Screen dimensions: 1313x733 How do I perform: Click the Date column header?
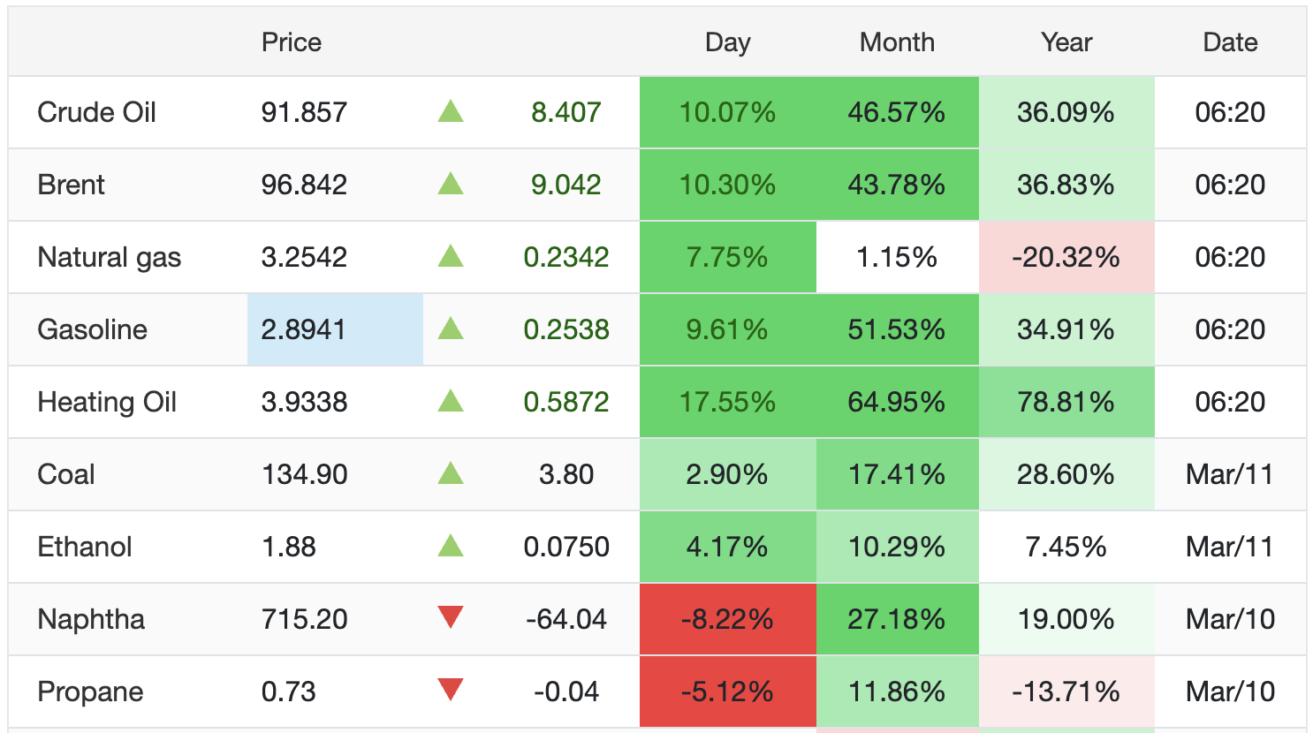tap(1230, 42)
